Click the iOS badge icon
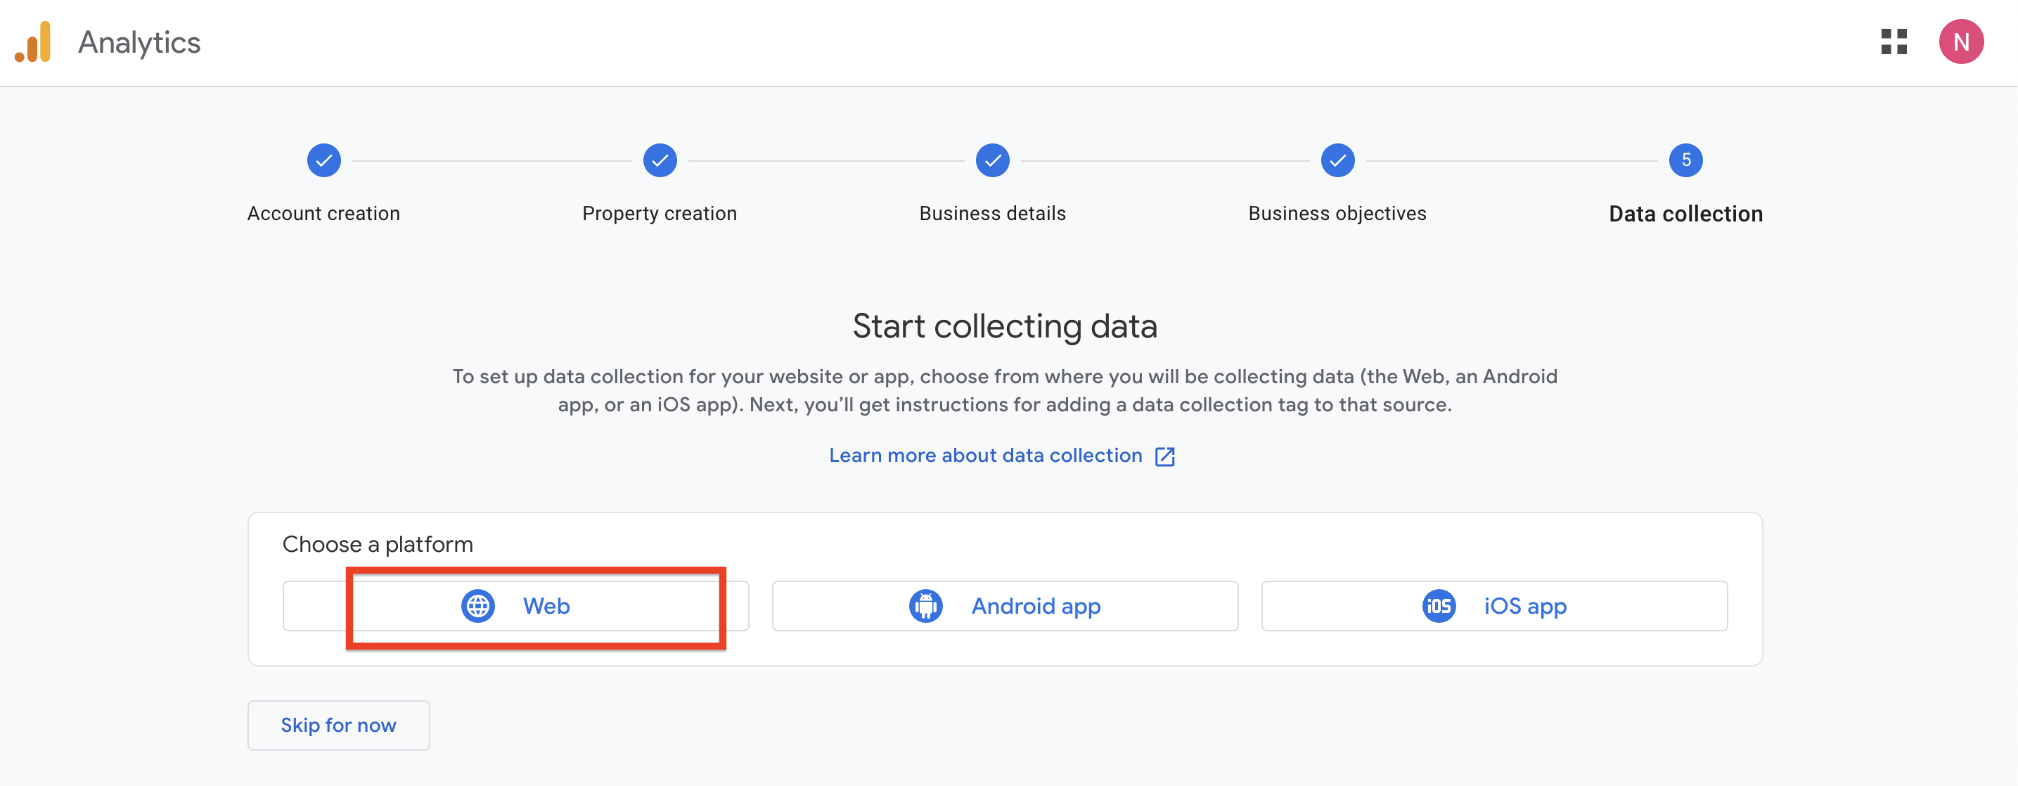Screen dimensions: 2018x786 click(1439, 606)
